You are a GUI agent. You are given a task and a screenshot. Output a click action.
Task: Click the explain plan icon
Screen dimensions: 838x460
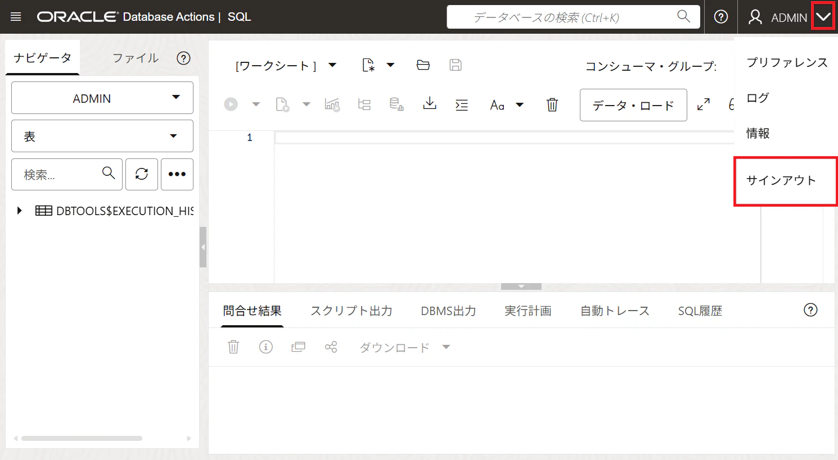click(x=332, y=104)
